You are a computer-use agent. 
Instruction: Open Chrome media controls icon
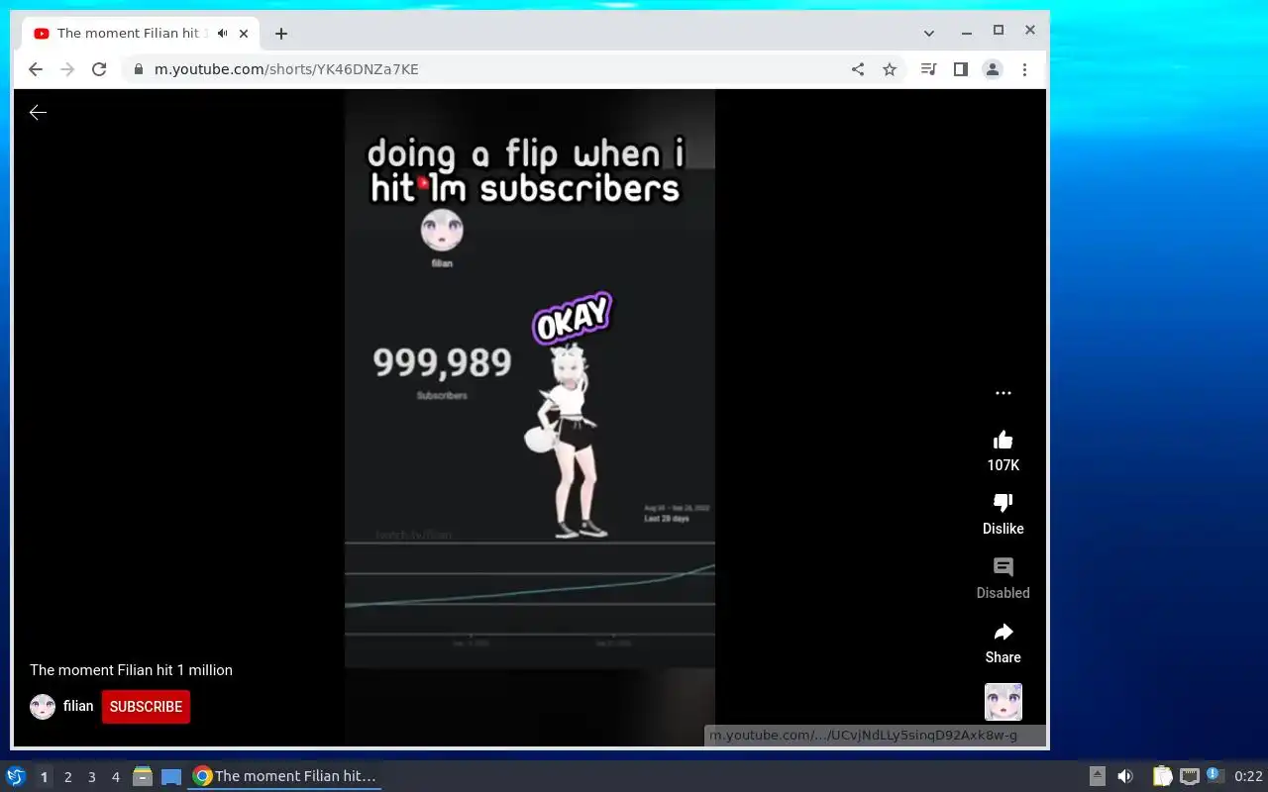coord(928,69)
